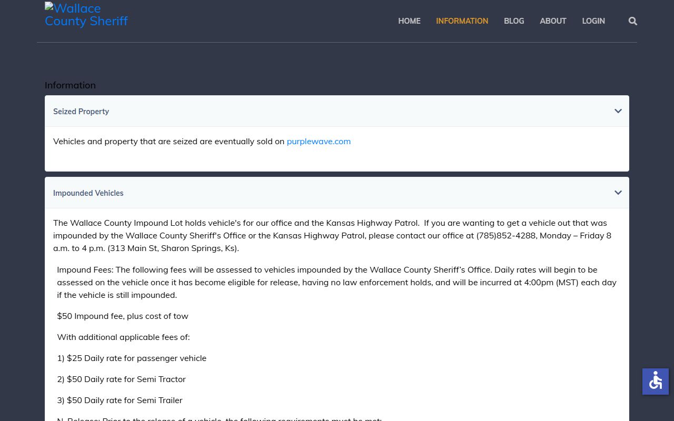This screenshot has width=674, height=421.
Task: Click the Information page heading
Action: [x=70, y=85]
